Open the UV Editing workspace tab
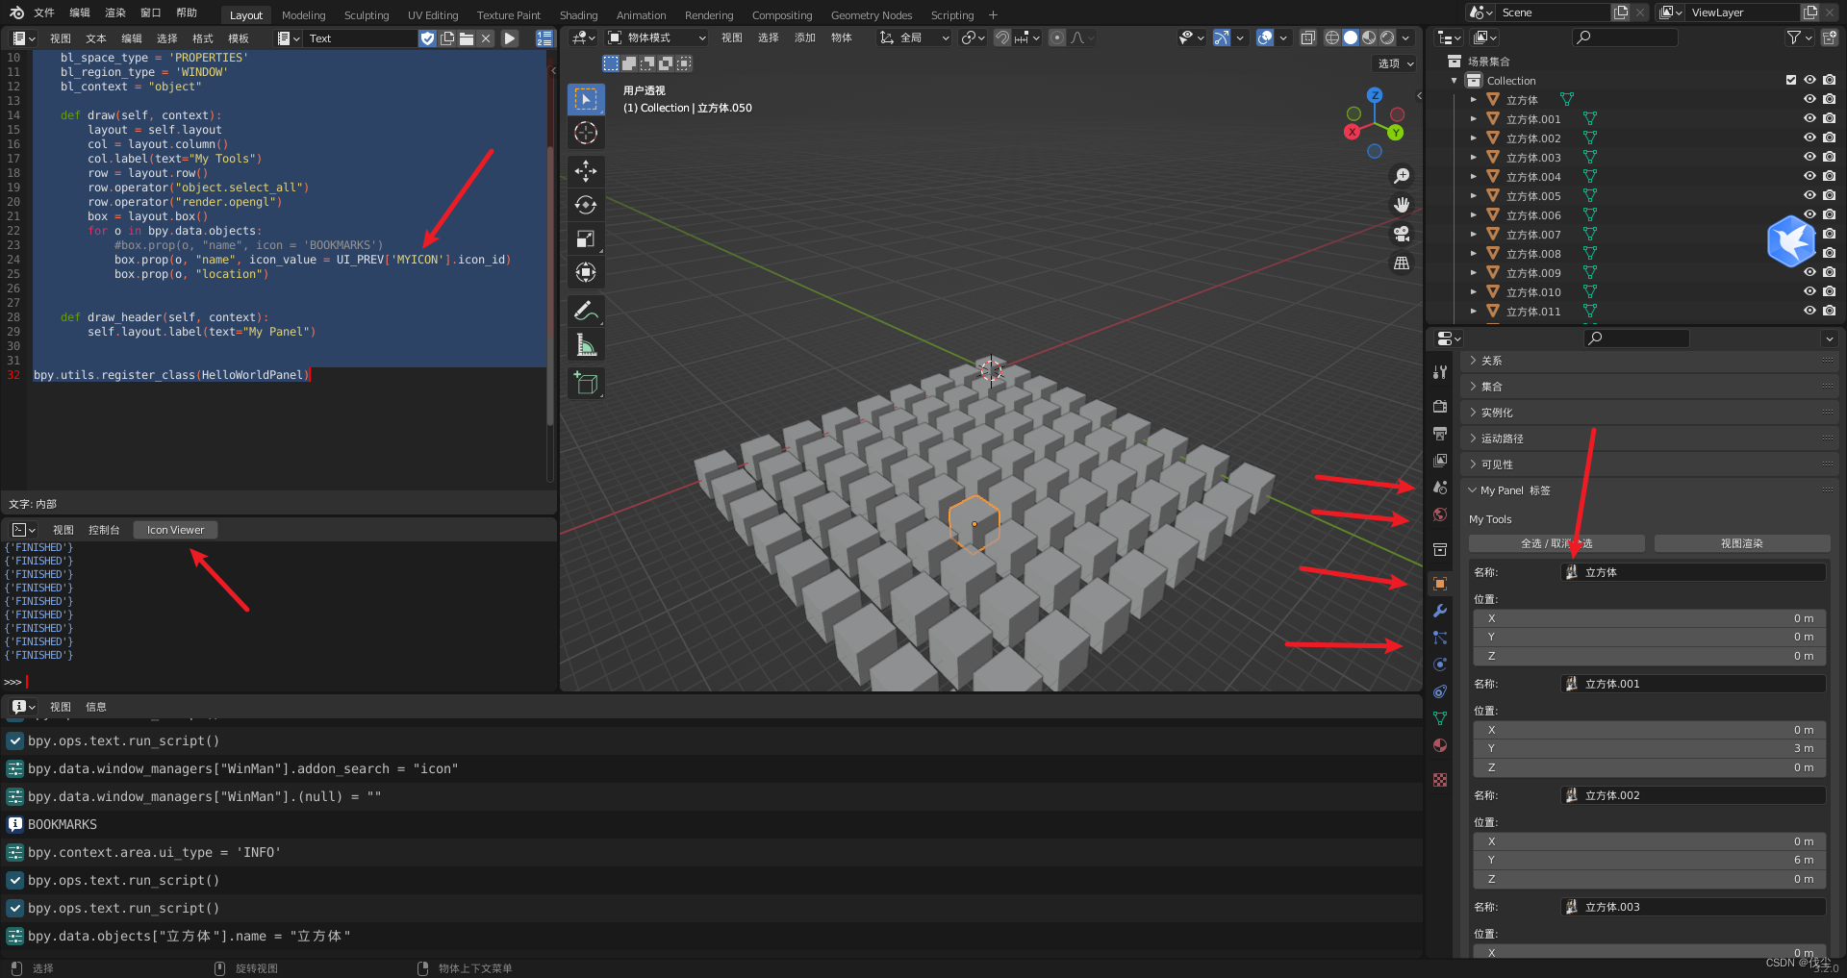 tap(433, 15)
